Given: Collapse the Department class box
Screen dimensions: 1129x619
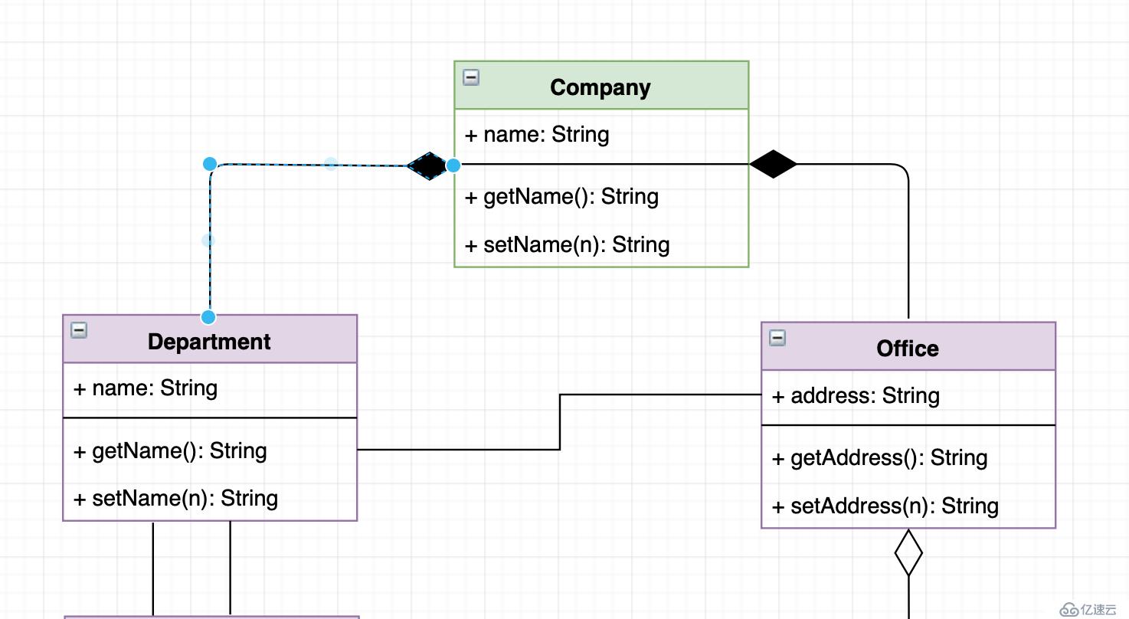Looking at the screenshot, I should point(79,330).
